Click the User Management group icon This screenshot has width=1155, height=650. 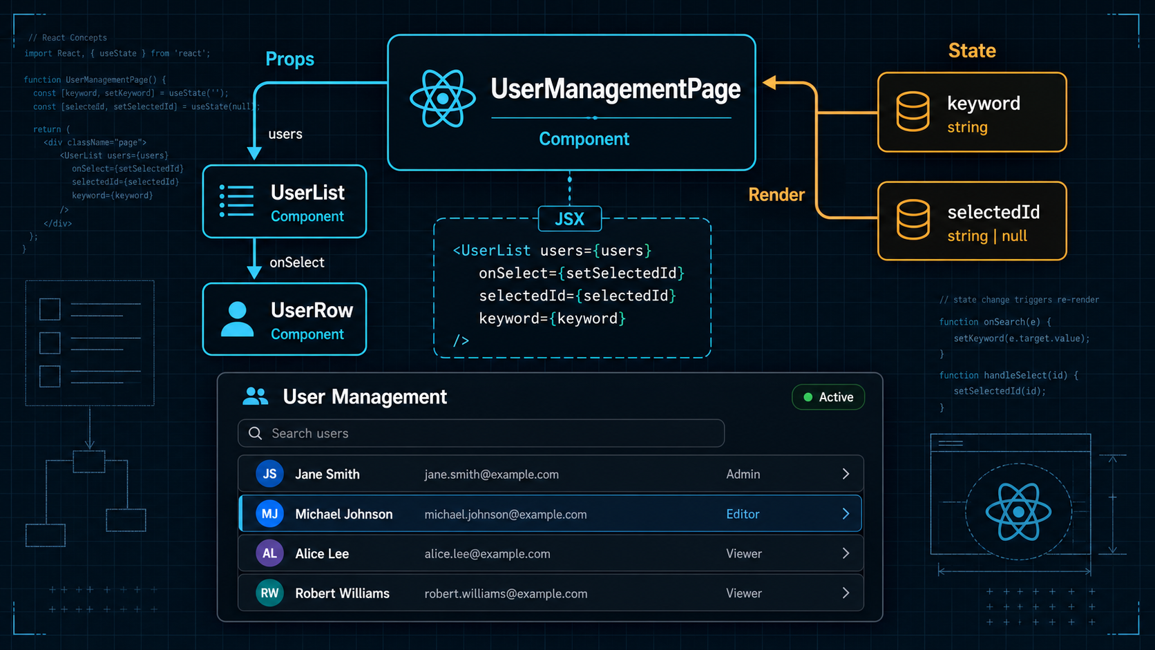255,396
